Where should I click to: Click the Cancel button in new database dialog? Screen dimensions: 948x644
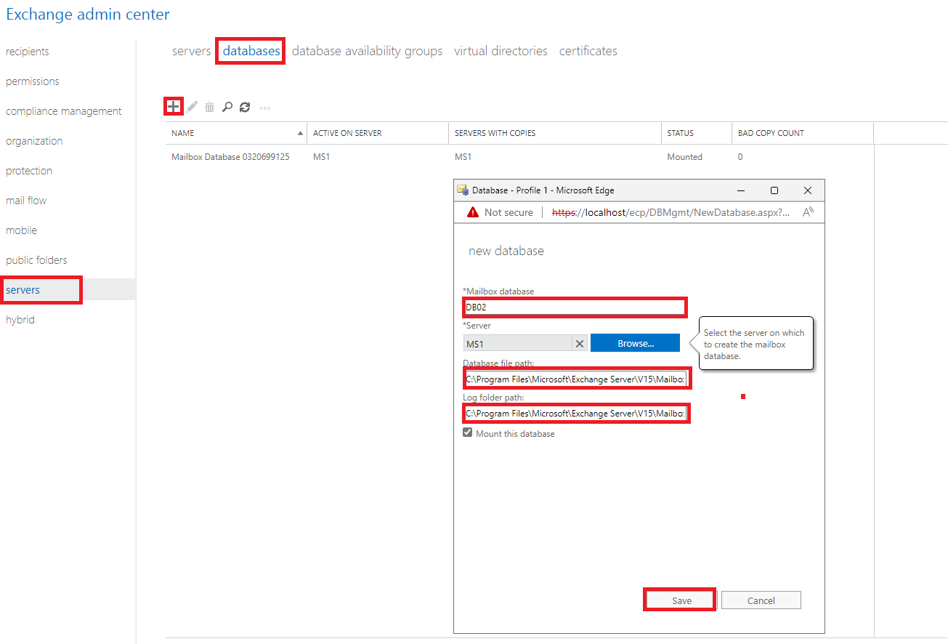(x=761, y=600)
